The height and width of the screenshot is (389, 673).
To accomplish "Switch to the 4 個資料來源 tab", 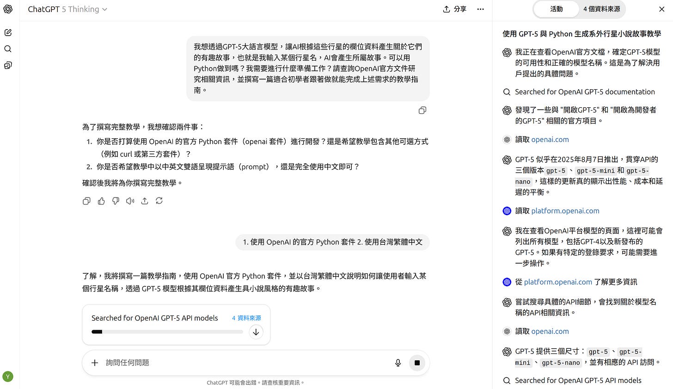I will (x=602, y=9).
